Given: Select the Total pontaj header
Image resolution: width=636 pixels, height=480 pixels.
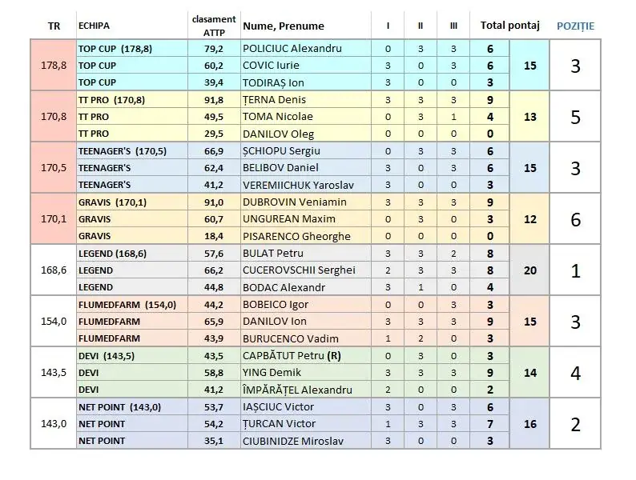Looking at the screenshot, I should click(x=510, y=26).
